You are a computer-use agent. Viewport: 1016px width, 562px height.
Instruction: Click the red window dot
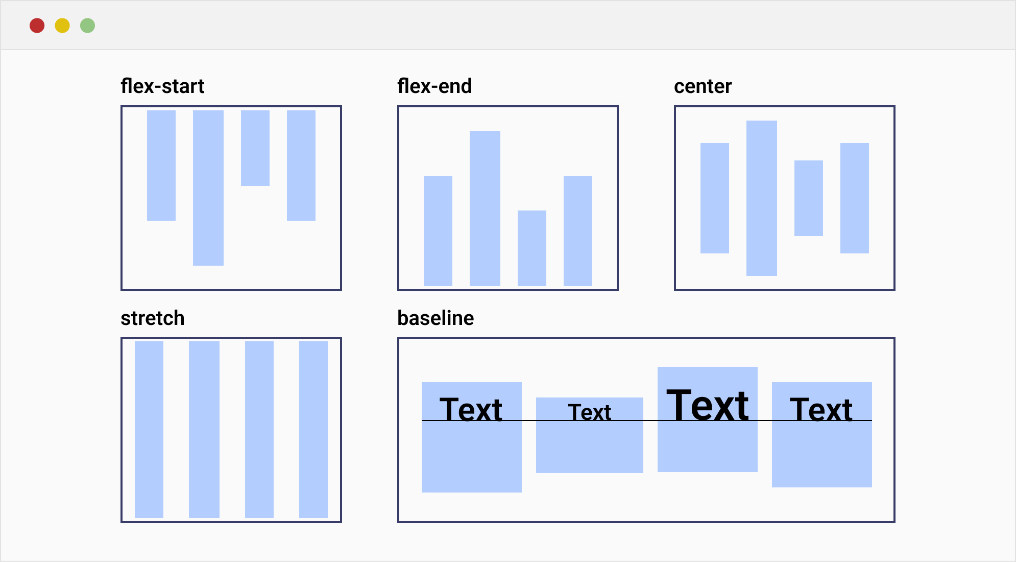[37, 26]
